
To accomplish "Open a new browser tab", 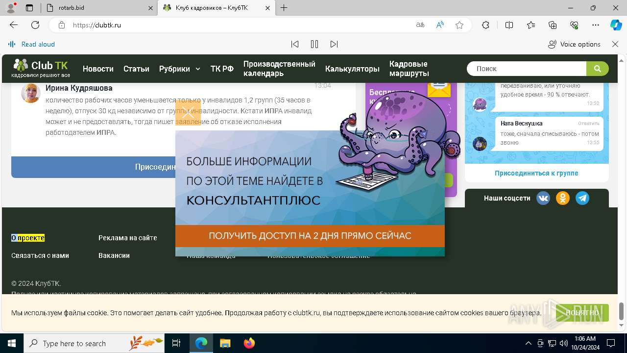I will tap(284, 8).
